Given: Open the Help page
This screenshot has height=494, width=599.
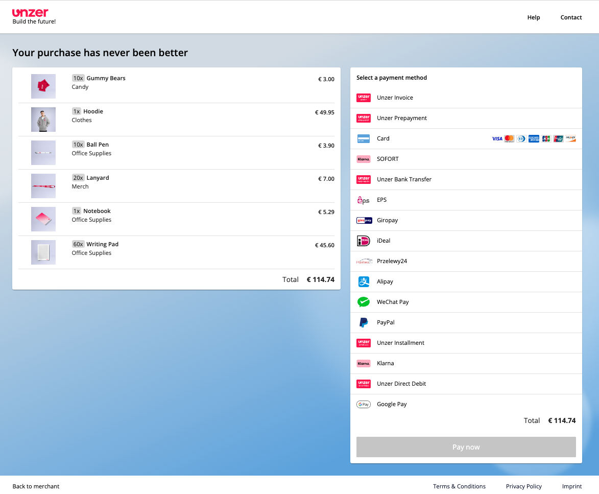Looking at the screenshot, I should [533, 17].
